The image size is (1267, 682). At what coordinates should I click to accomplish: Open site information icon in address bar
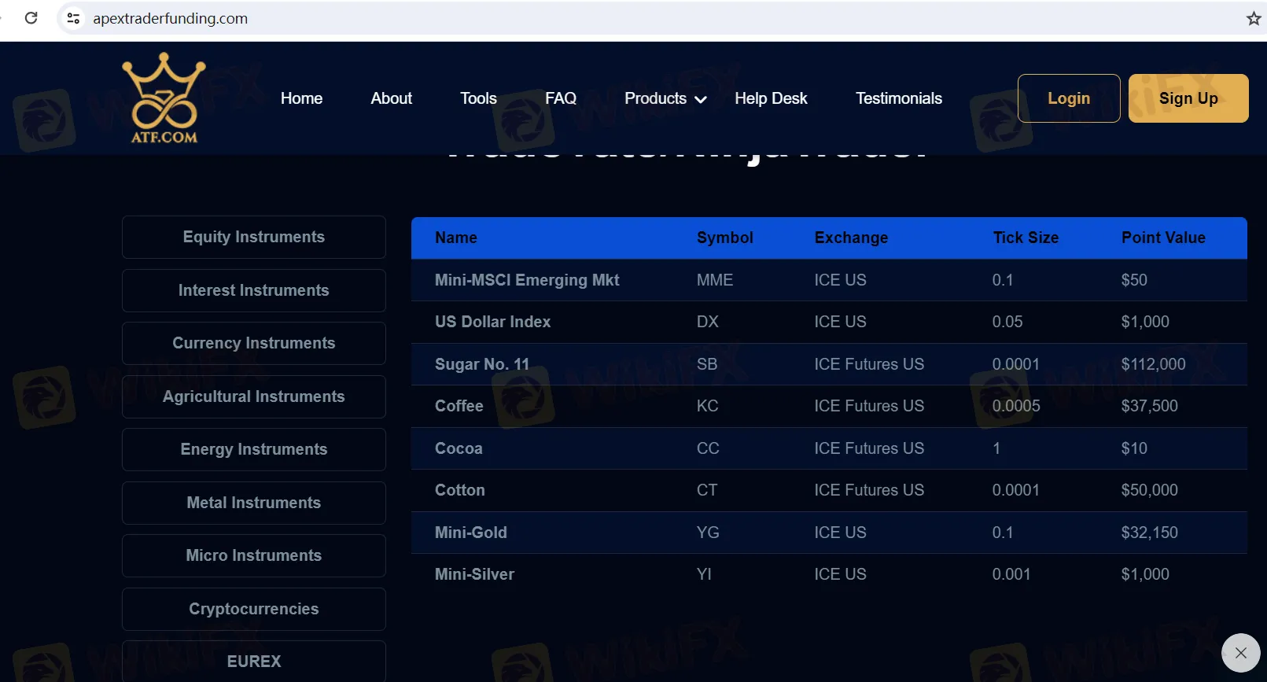point(73,18)
